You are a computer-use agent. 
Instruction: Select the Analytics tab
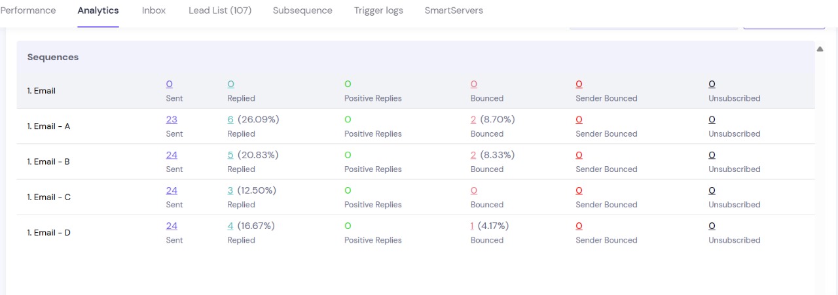98,10
